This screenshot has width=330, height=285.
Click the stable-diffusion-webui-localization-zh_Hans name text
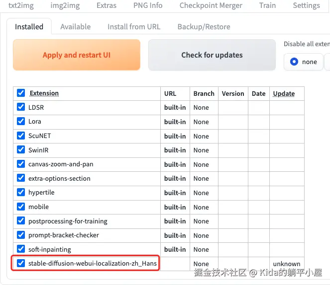click(x=93, y=263)
